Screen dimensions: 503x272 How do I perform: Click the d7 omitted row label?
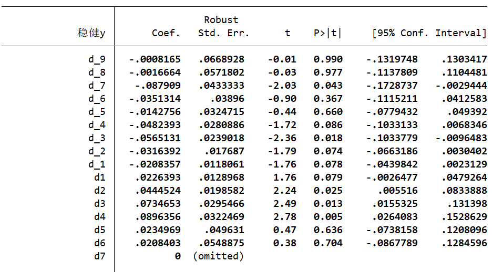[99, 256]
